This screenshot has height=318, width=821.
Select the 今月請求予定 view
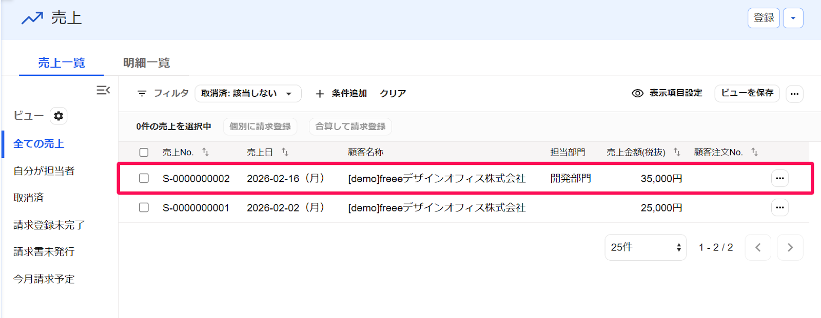pyautogui.click(x=44, y=279)
